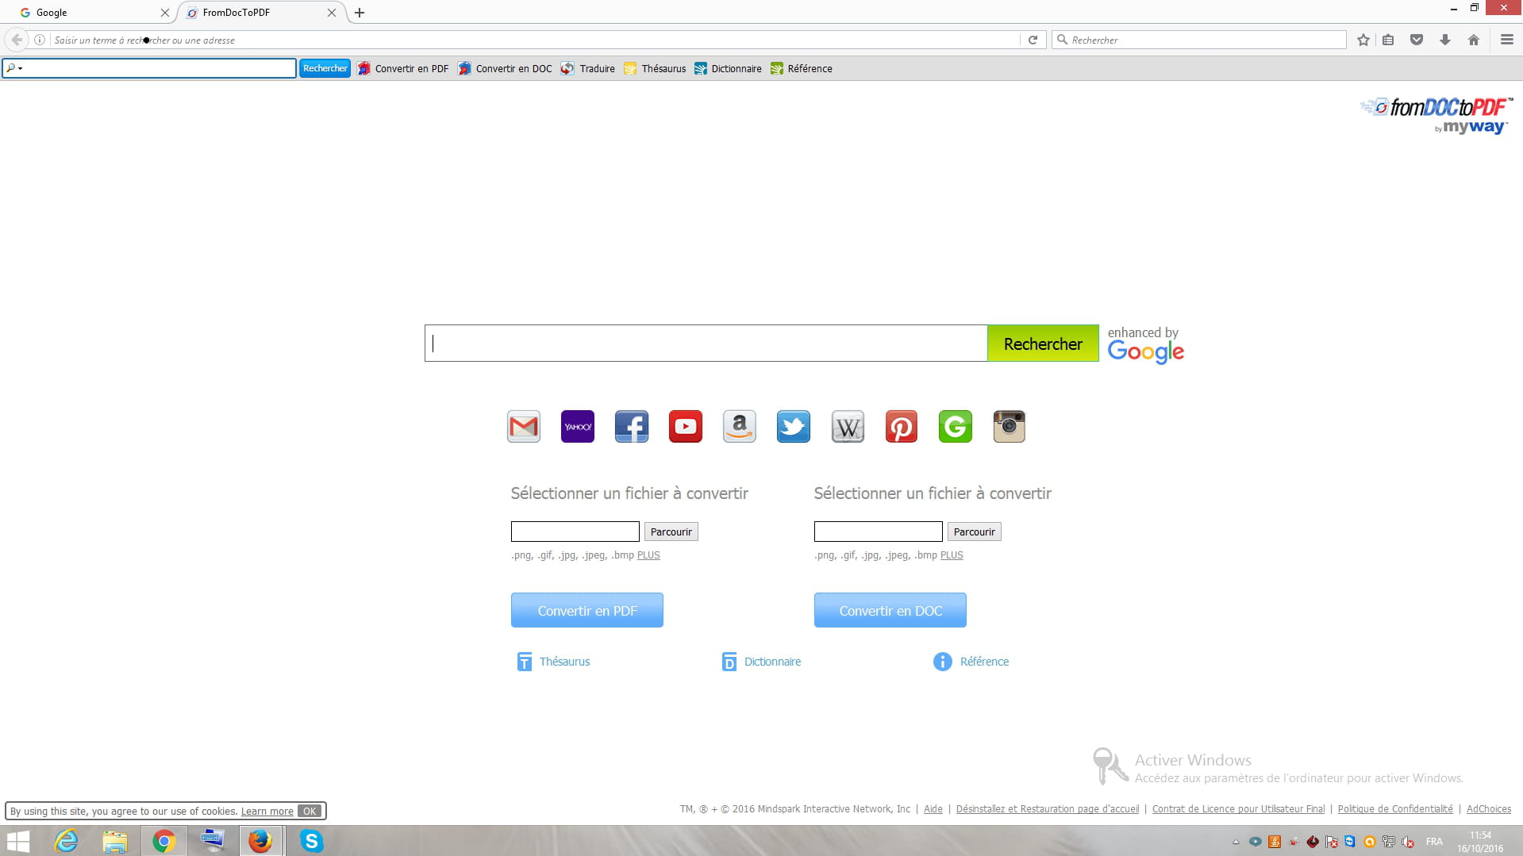Open the Gmail shortcut icon

[524, 427]
